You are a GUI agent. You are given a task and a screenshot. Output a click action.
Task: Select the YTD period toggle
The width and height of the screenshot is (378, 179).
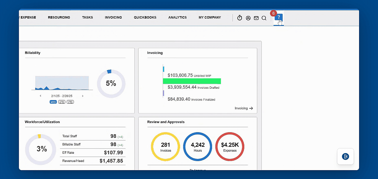70,102
